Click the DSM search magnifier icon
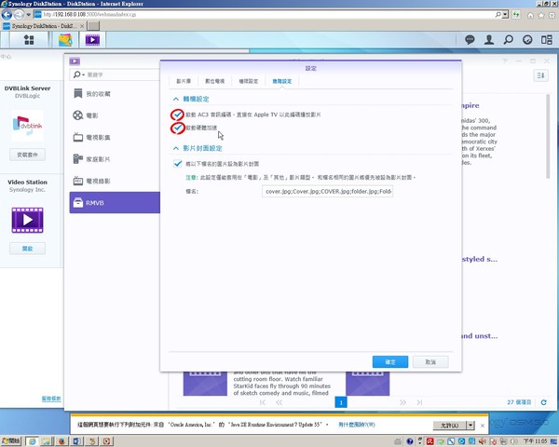The height and width of the screenshot is (447, 559). tap(509, 40)
